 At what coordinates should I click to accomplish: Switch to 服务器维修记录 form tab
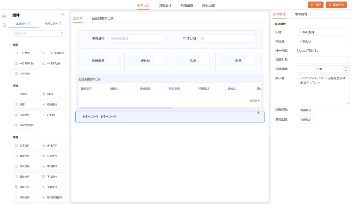(x=102, y=18)
